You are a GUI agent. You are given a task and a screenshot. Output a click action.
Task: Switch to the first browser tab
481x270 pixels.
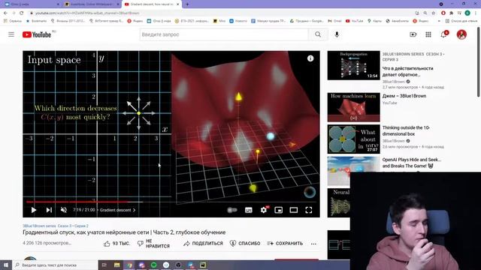point(31,4)
